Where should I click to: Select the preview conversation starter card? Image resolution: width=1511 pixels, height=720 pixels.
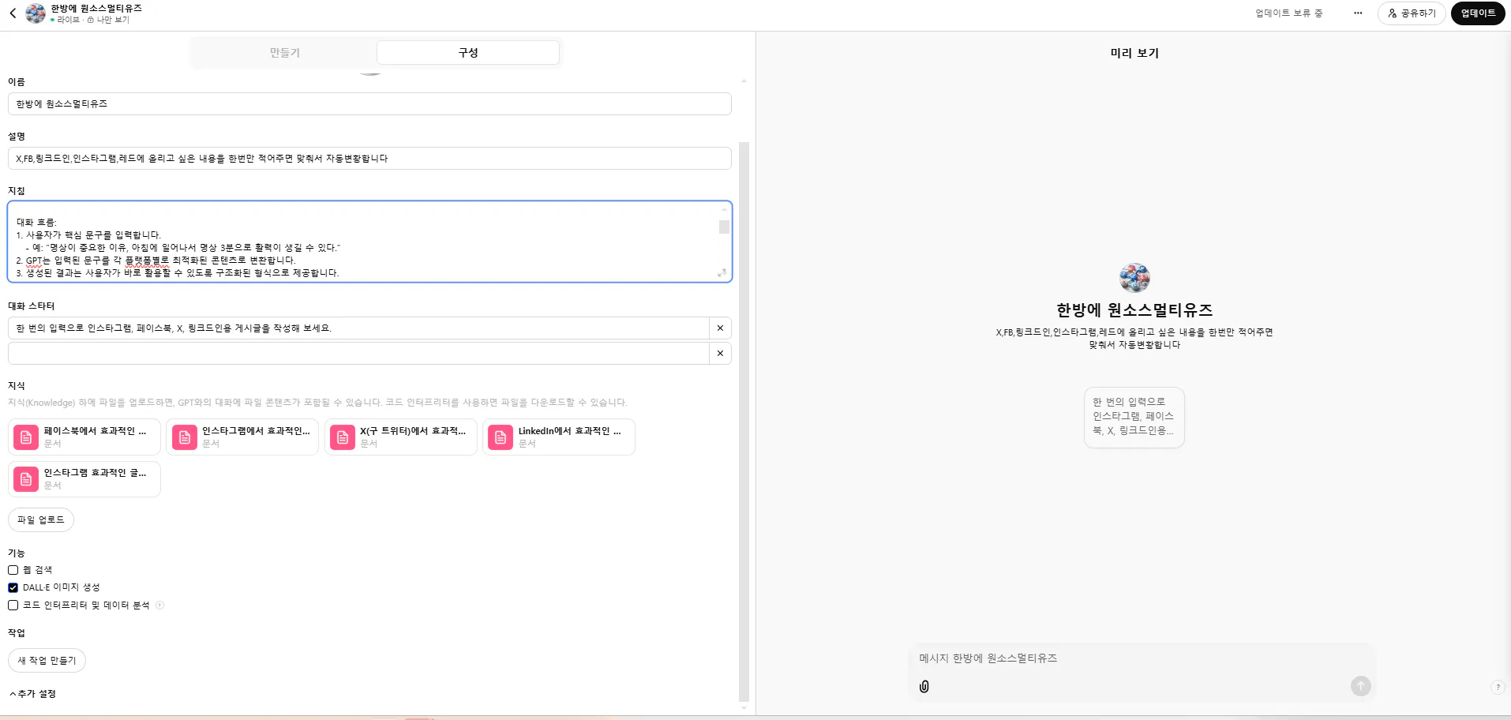(x=1134, y=417)
